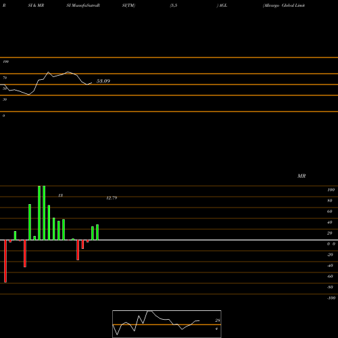Click the 13 label above MR bars

click(x=60, y=195)
